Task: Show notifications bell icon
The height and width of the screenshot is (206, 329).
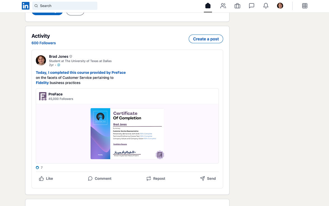Action: pyautogui.click(x=266, y=6)
